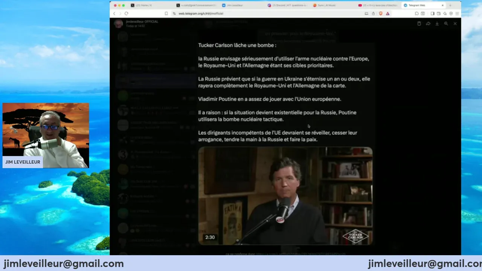Click the line 'Vladimir Poutine en a assez'

[270, 99]
